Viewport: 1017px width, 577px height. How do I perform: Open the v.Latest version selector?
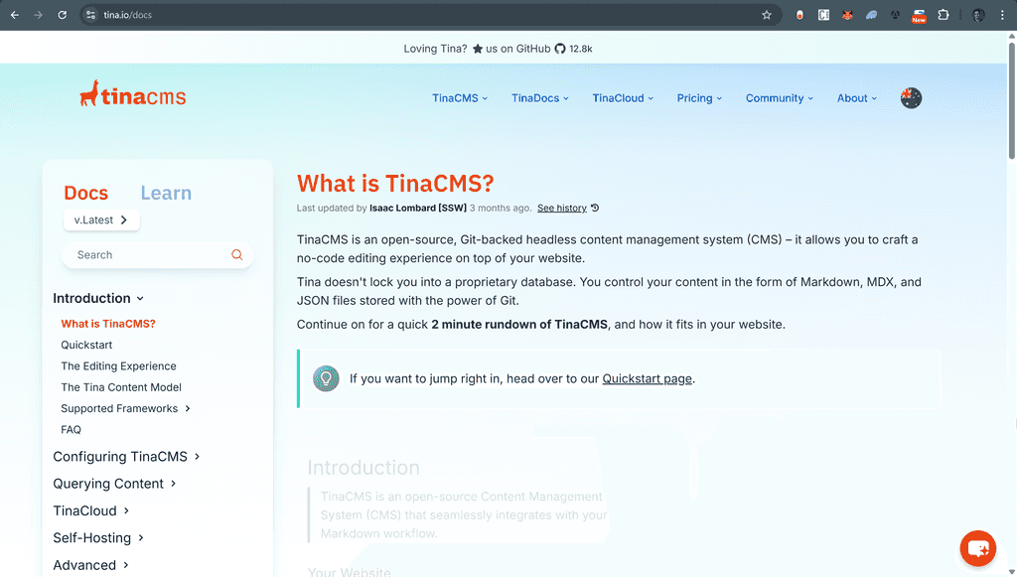click(100, 219)
